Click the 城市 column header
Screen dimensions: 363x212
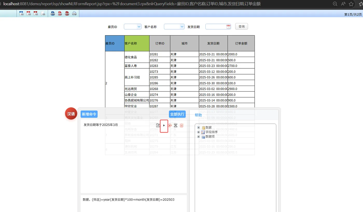(x=185, y=43)
